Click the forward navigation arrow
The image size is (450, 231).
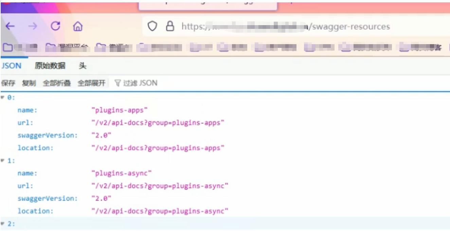(x=33, y=26)
